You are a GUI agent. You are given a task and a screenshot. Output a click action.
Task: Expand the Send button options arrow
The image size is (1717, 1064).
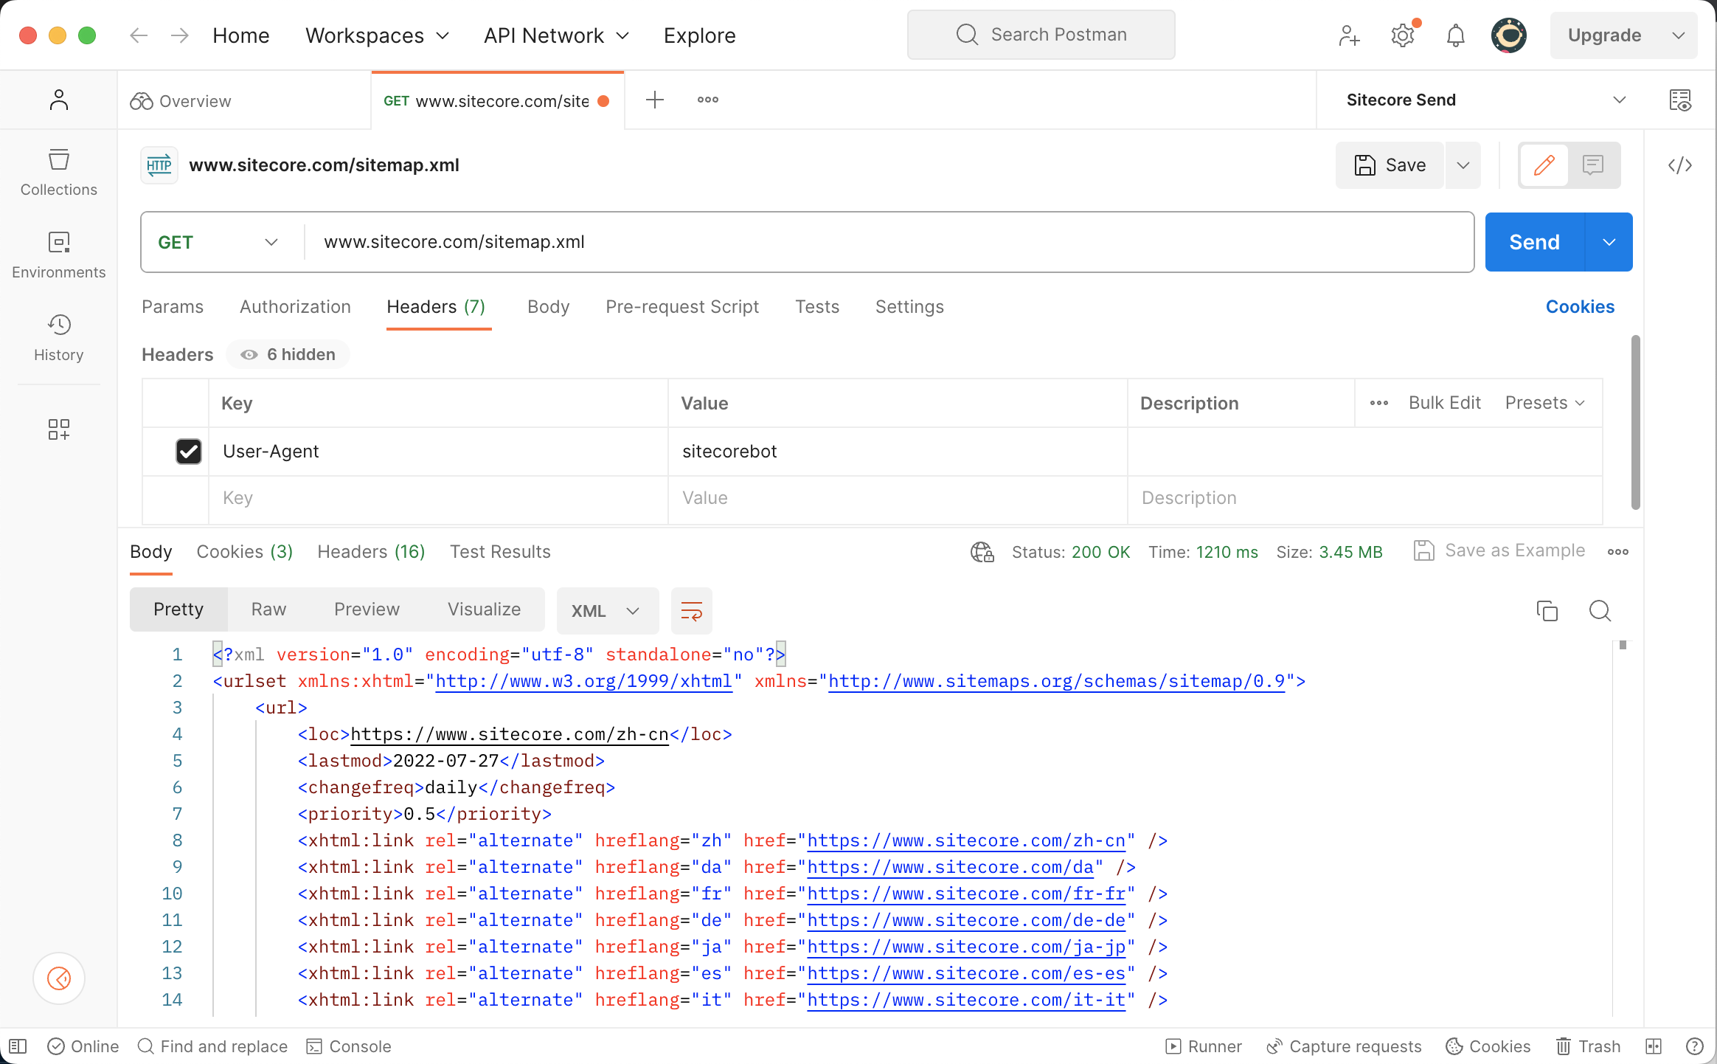[1609, 242]
